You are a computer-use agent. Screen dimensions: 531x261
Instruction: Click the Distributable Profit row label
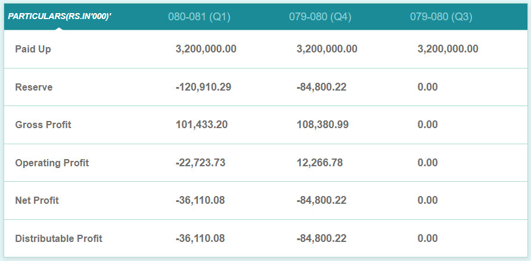pos(58,239)
